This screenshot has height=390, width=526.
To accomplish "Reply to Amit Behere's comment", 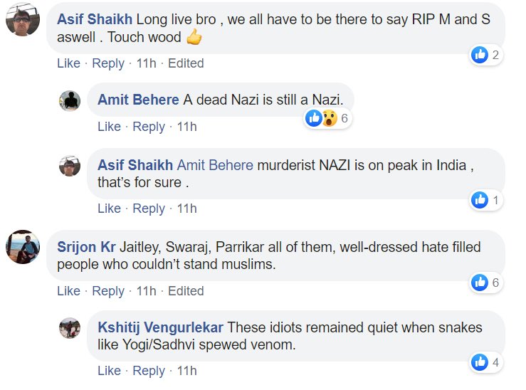I will tap(149, 127).
